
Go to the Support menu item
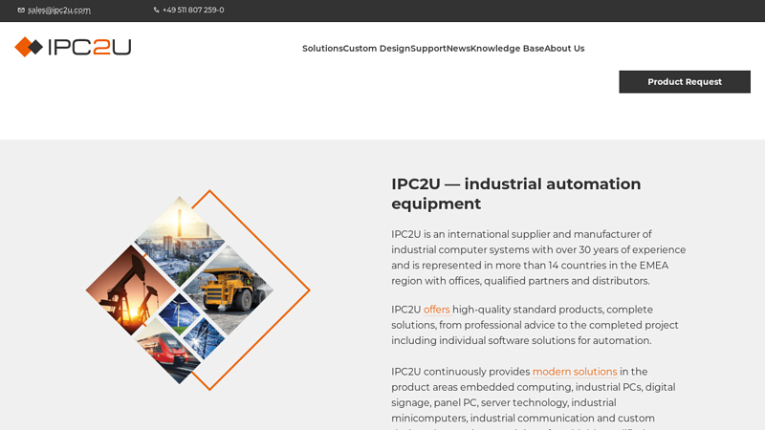[x=428, y=49]
